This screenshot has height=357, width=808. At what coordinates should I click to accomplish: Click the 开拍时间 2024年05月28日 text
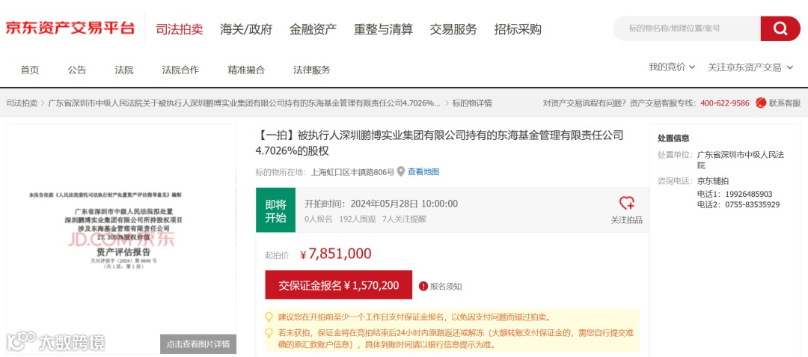[382, 203]
